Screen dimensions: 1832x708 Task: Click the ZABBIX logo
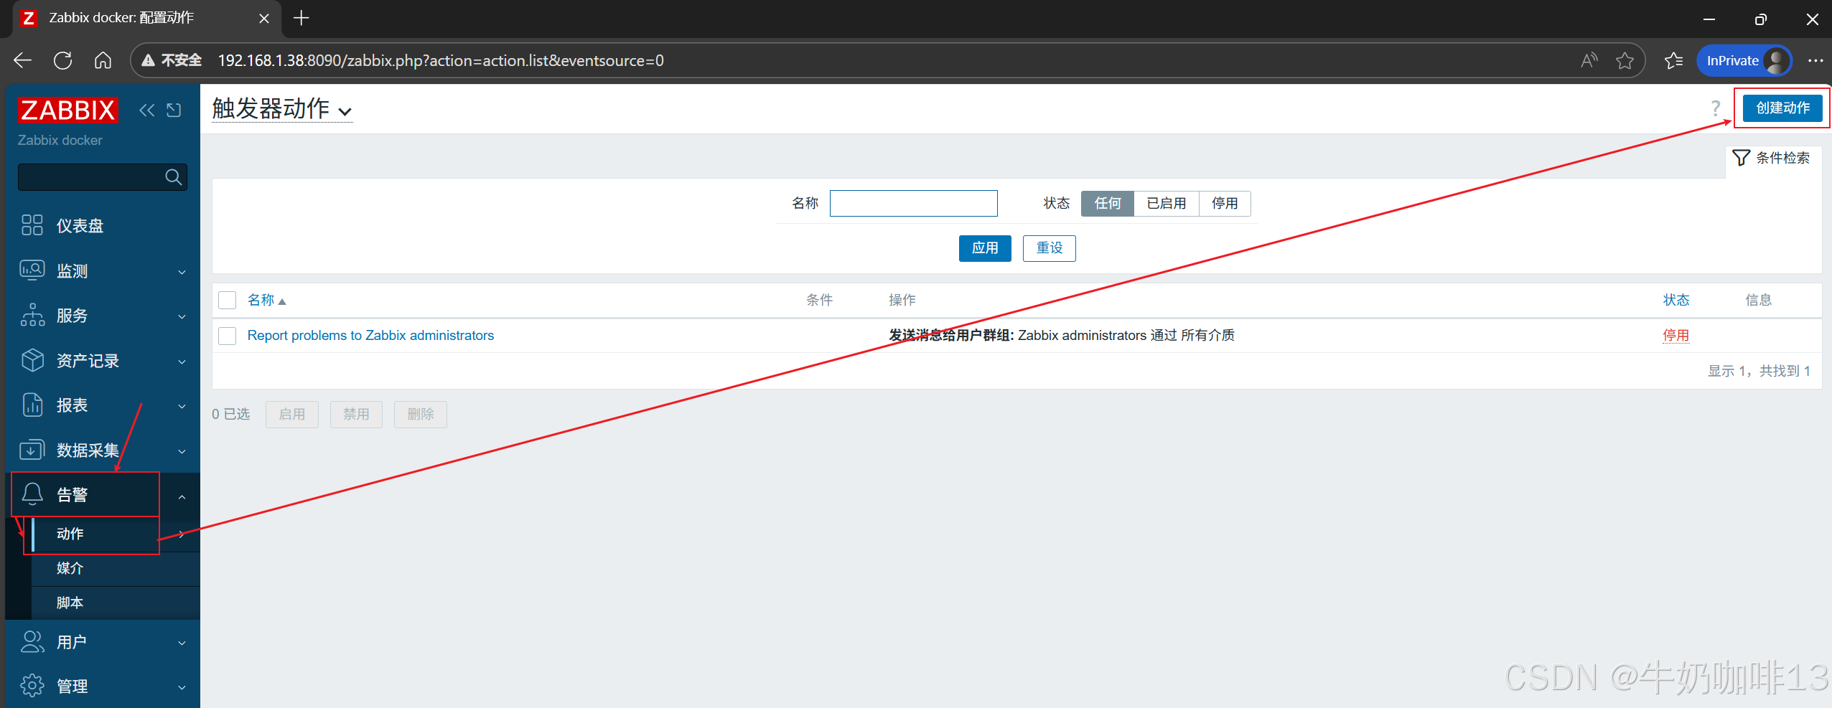coord(67,110)
